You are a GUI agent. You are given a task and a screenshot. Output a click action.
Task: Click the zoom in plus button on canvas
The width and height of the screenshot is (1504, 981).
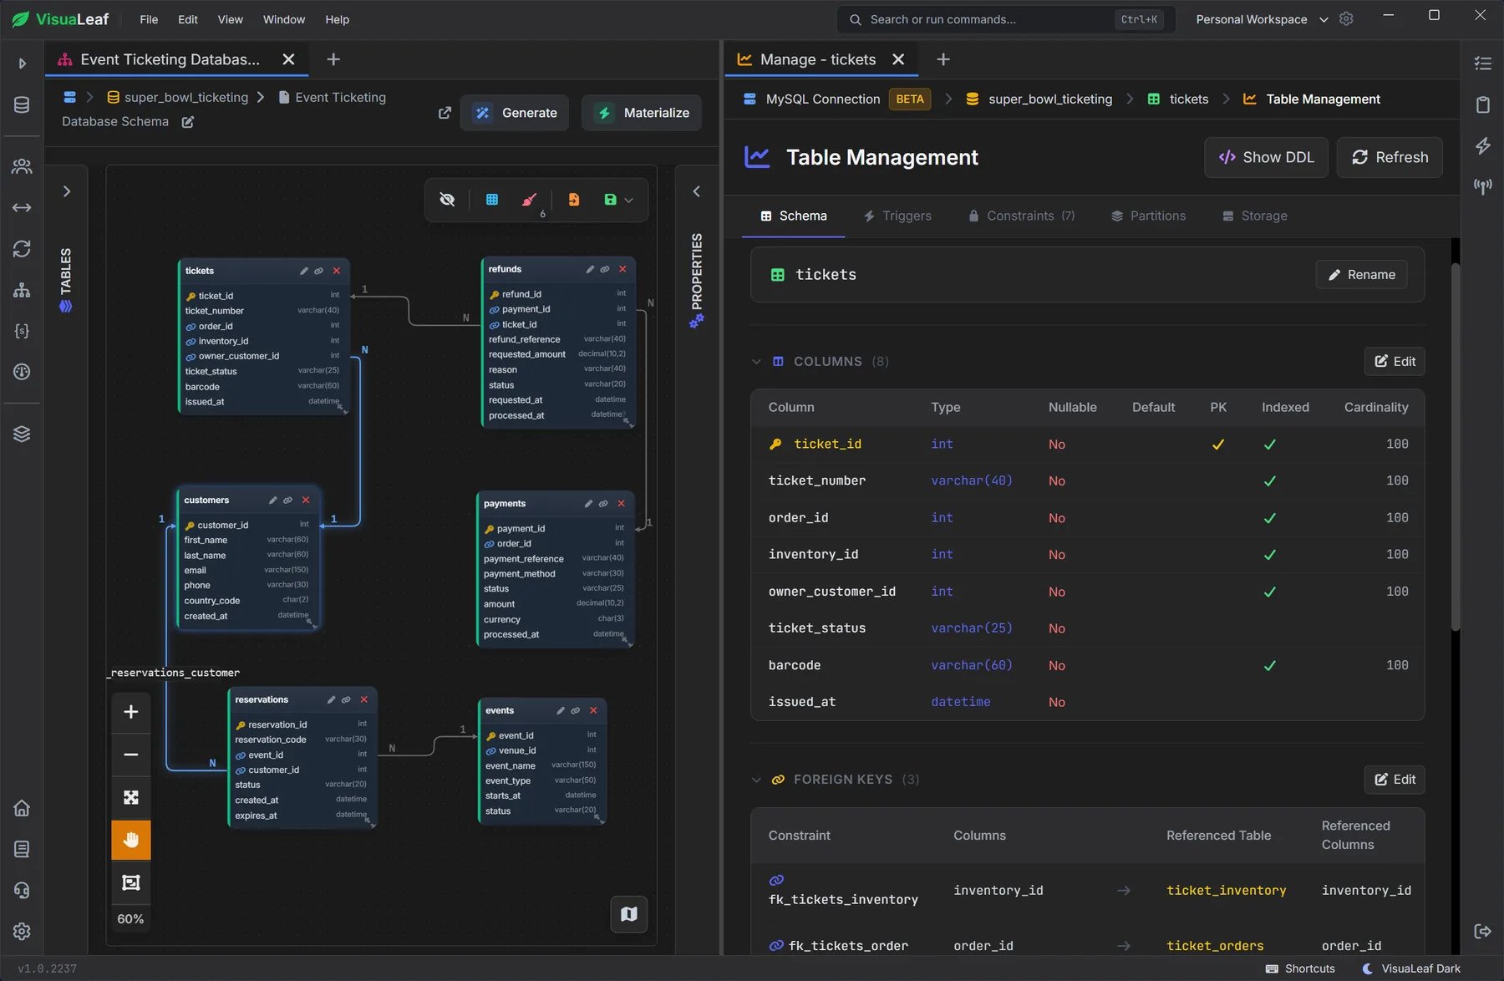[x=131, y=712]
